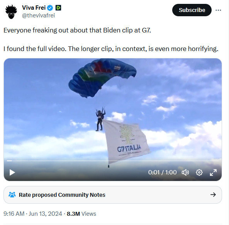Click the tweet text about Biden clip
This screenshot has width=229, height=225.
pyautogui.click(x=111, y=39)
